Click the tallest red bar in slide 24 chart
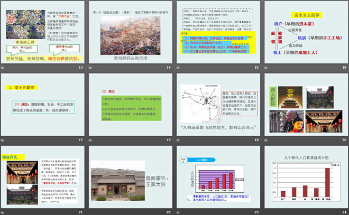This screenshot has height=215, width=349. coord(327,184)
